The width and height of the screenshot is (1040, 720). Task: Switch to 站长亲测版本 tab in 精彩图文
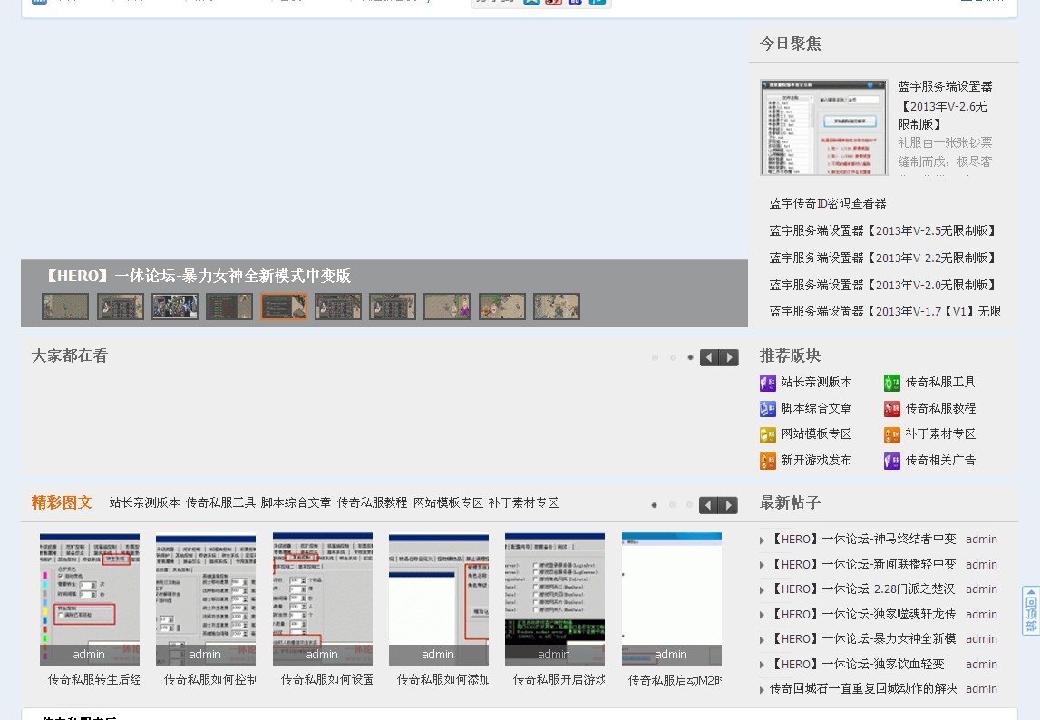click(x=144, y=503)
